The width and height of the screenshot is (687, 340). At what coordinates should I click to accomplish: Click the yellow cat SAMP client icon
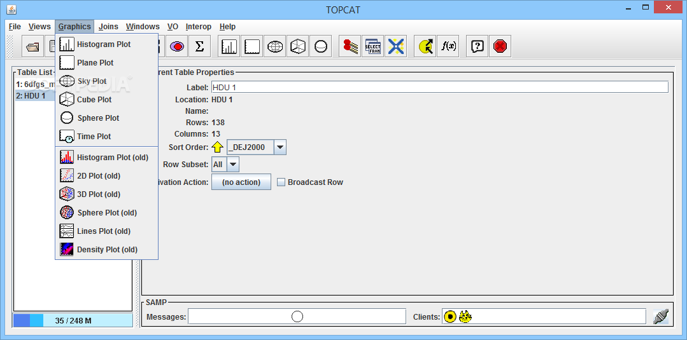pyautogui.click(x=465, y=316)
